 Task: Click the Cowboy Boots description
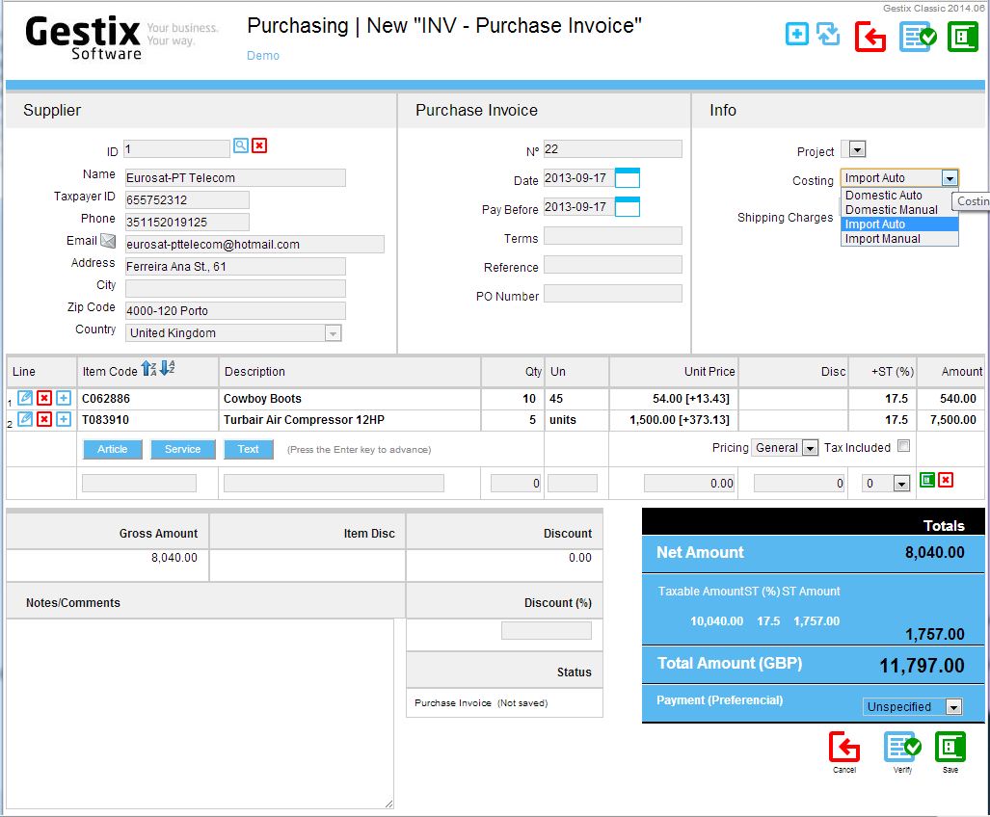262,399
